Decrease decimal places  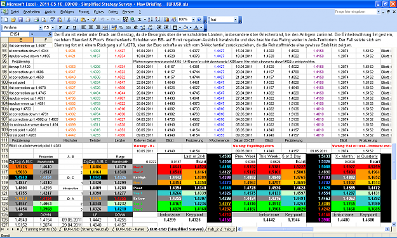tap(150, 27)
